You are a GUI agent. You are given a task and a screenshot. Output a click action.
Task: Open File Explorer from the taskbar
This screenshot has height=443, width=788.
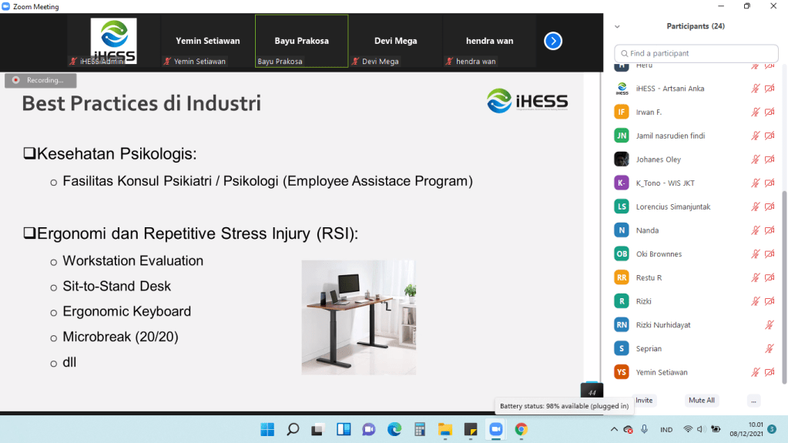[x=444, y=429]
